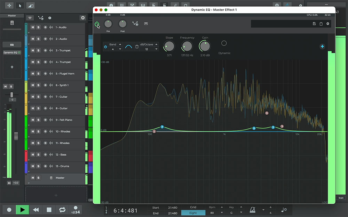Select the EQ band 5 node

click(267, 113)
